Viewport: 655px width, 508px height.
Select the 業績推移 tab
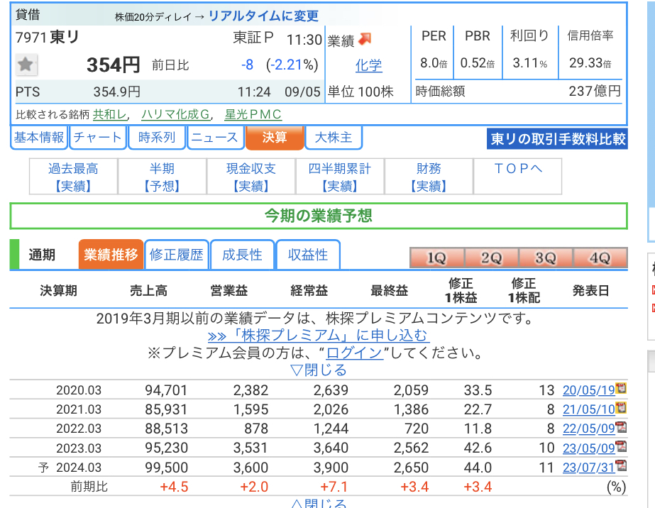point(111,255)
